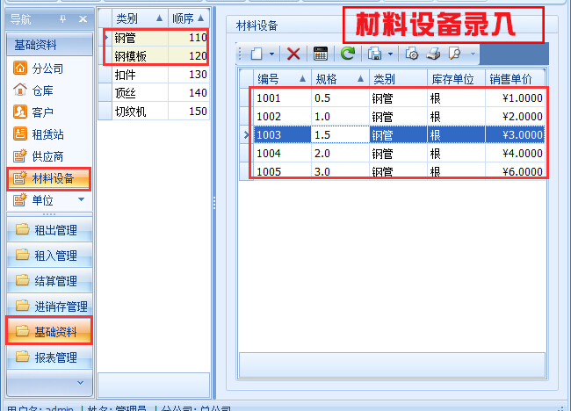Click the save floppy disk icon
The height and width of the screenshot is (411, 571).
pos(375,54)
